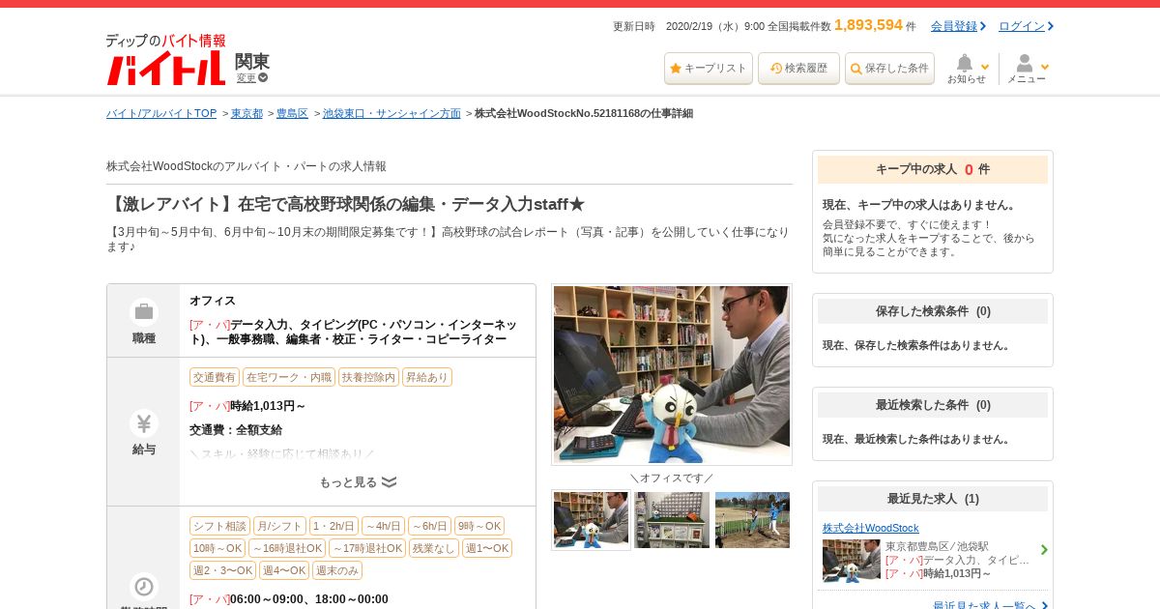Click the 給与 yen icon
Image resolution: width=1160 pixels, height=609 pixels.
click(144, 423)
